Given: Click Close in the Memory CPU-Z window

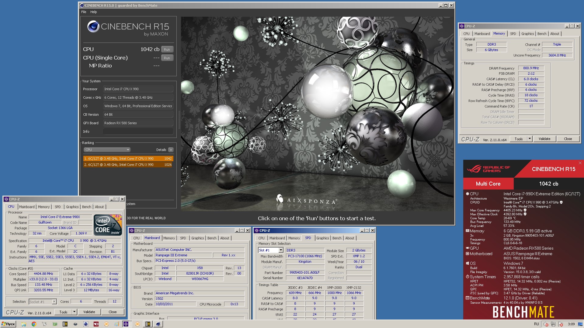Looking at the screenshot, I should [568, 139].
